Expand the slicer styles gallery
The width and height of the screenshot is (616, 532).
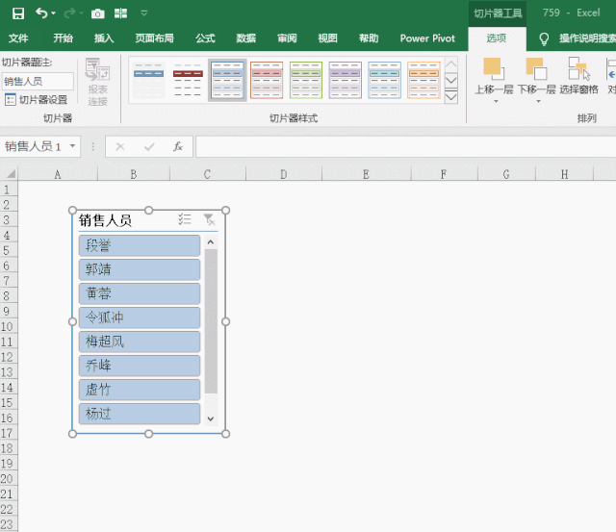tap(451, 96)
